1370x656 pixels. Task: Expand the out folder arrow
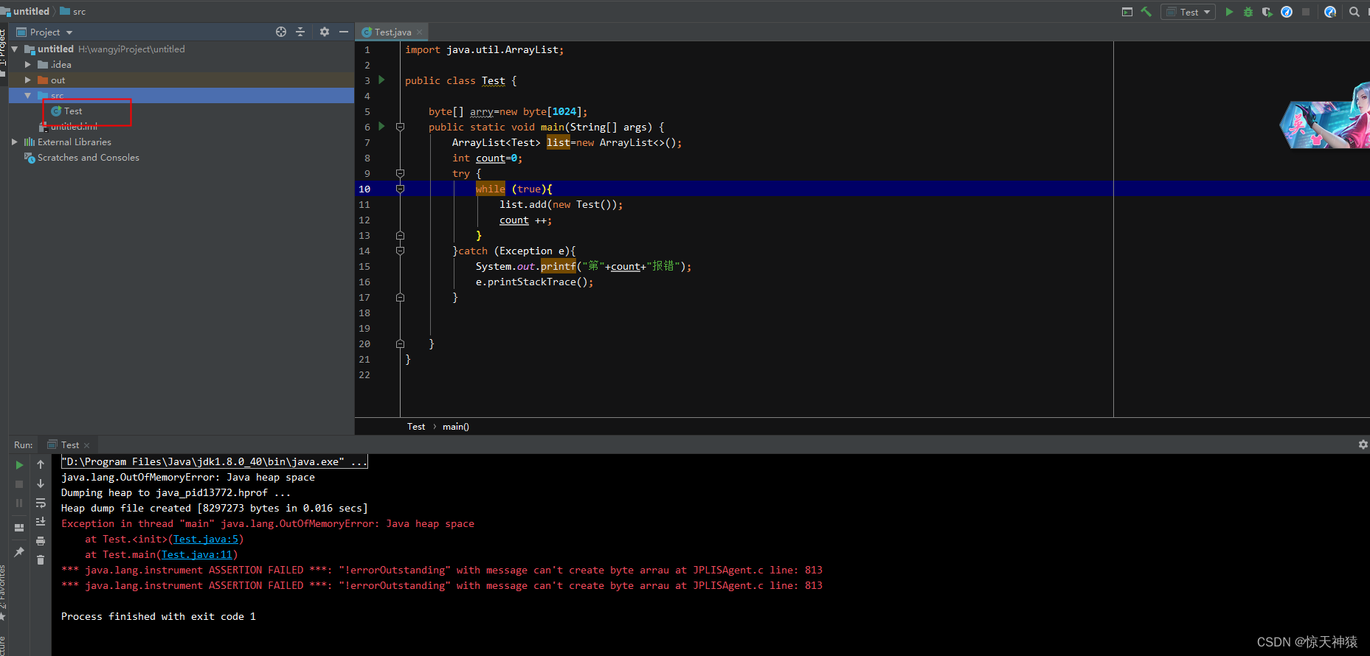[28, 80]
